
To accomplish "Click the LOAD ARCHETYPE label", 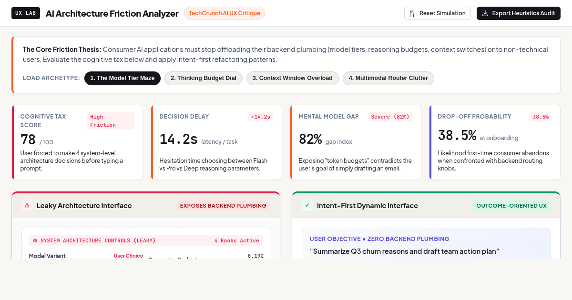I will pos(51,78).
